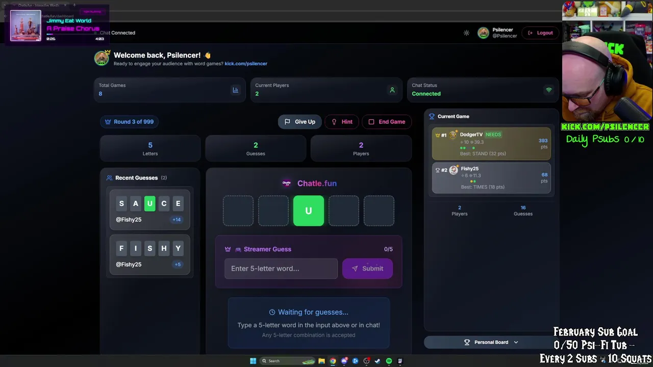Click the 16 Guesses summary in sidebar
Screen dimensions: 653x367
[x=523, y=211]
